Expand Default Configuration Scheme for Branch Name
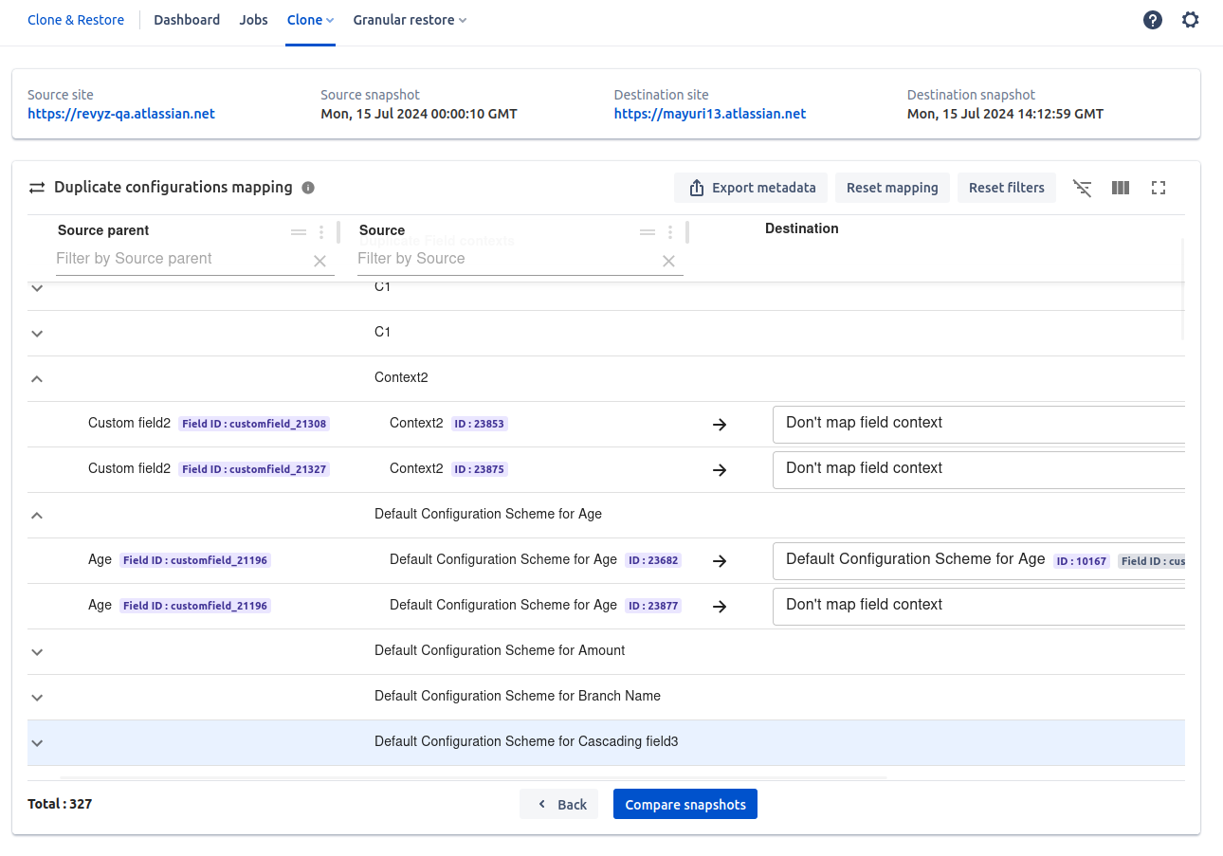The width and height of the screenshot is (1223, 856). [x=37, y=697]
